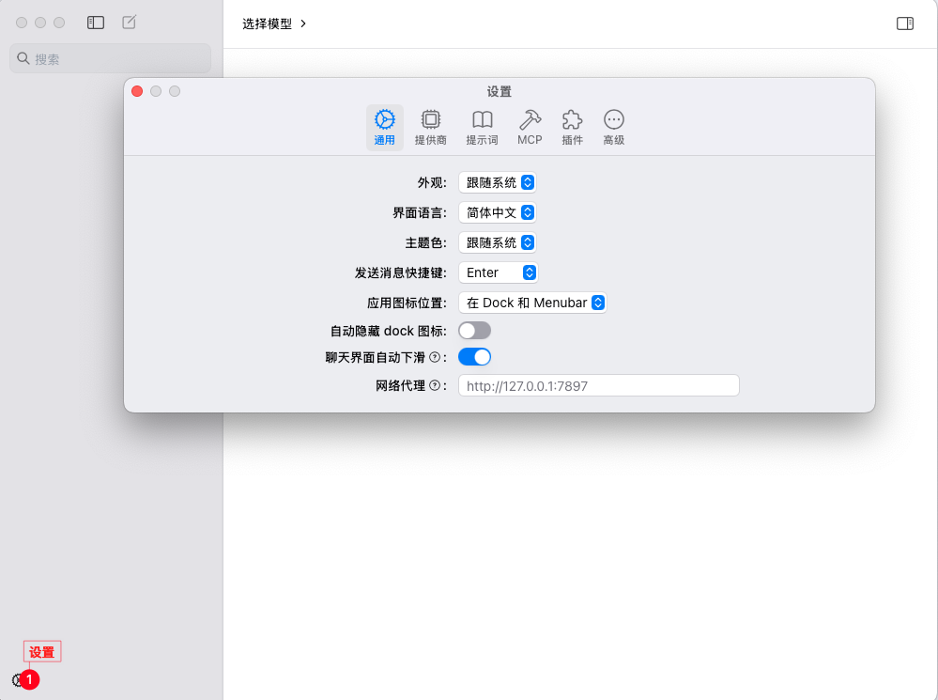Click the 网络代理 proxy input field
The image size is (938, 700).
(598, 385)
